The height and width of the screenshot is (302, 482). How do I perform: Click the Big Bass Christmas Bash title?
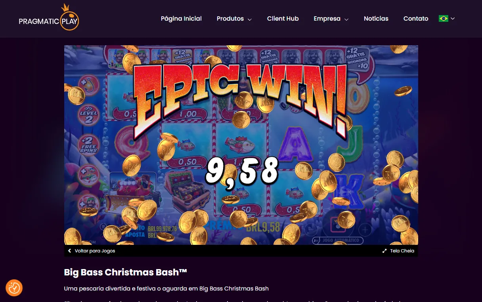[125, 272]
